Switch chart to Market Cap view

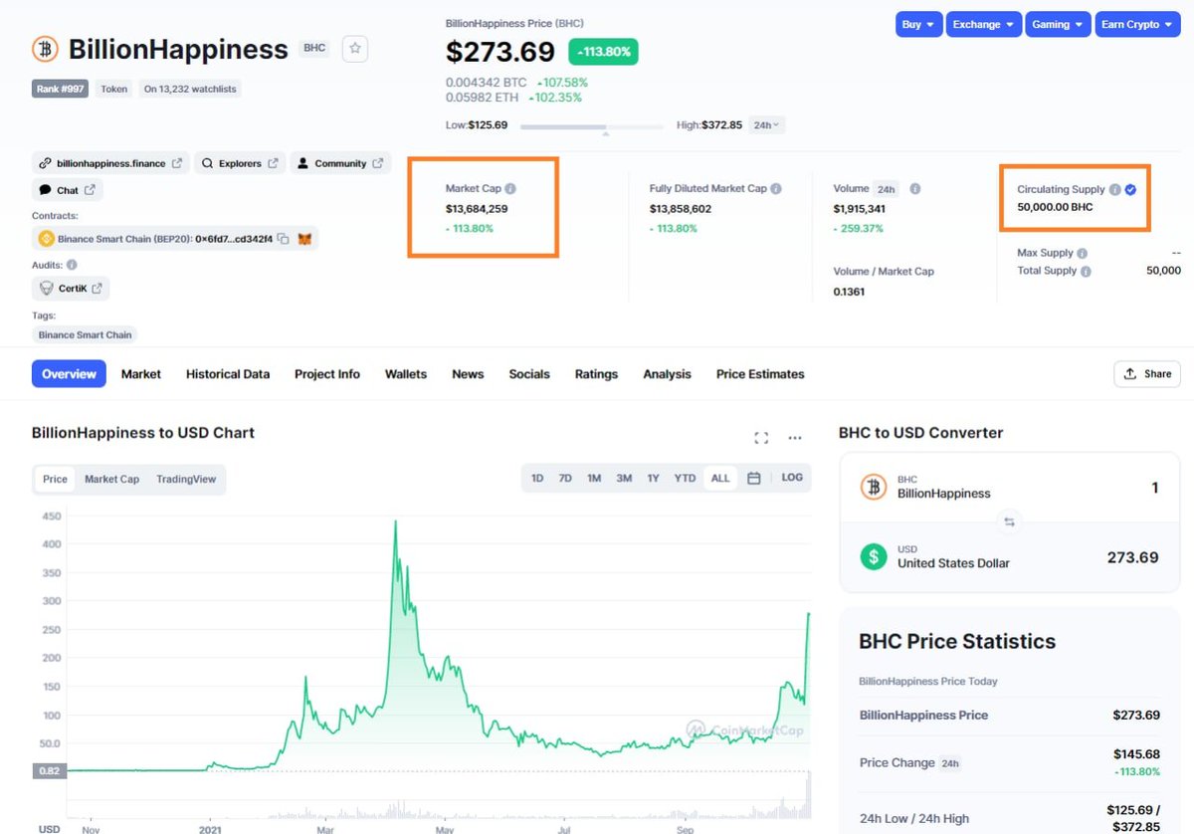(x=111, y=479)
